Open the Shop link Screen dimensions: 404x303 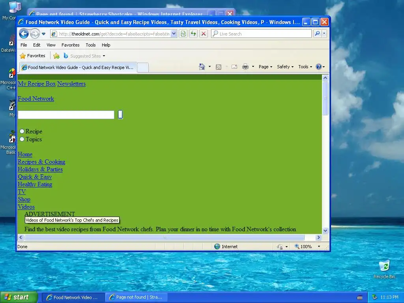(24, 199)
